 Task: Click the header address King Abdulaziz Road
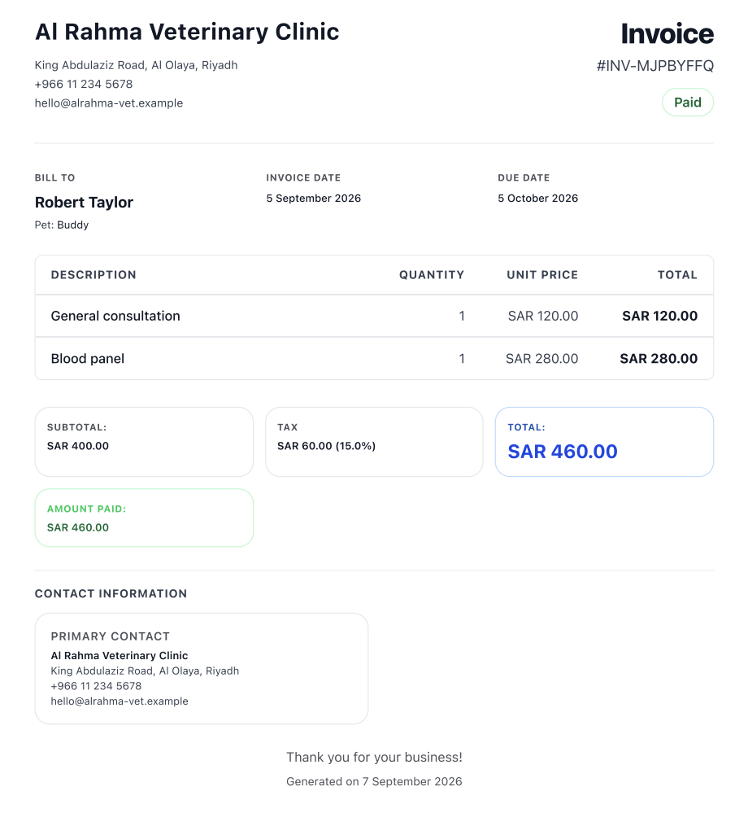(137, 65)
